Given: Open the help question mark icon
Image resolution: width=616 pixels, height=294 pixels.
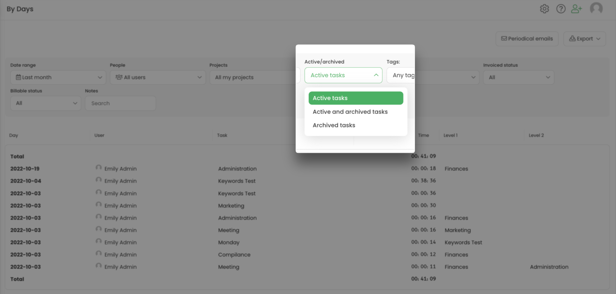Looking at the screenshot, I should (x=561, y=9).
